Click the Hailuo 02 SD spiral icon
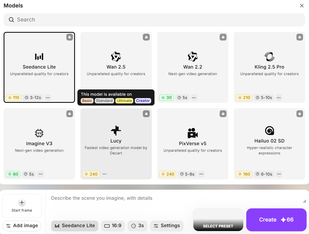The image size is (309, 234). click(269, 131)
